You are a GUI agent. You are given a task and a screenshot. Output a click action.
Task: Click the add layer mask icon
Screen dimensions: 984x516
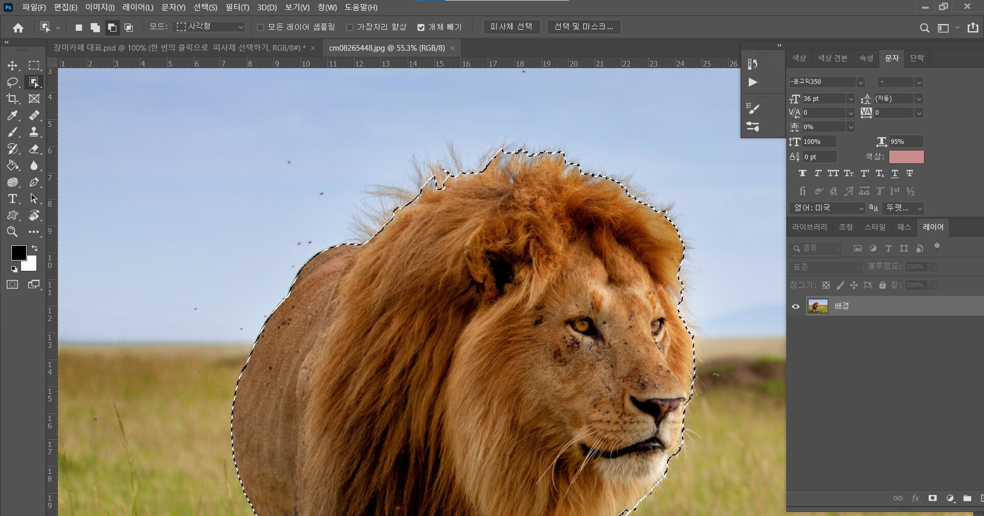(932, 498)
